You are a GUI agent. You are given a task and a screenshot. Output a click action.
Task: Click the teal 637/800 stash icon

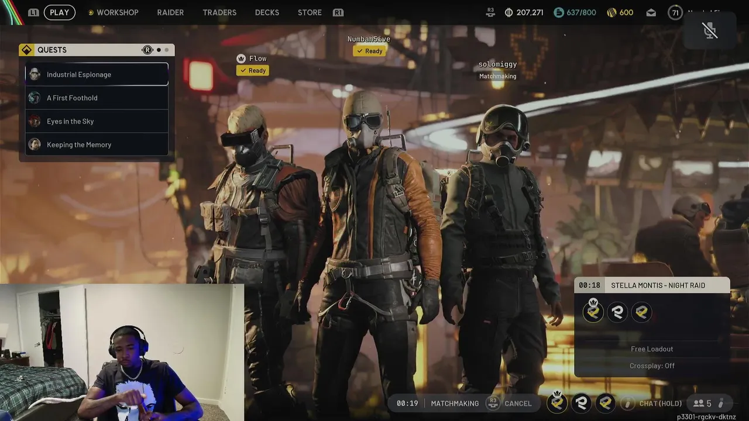[559, 12]
